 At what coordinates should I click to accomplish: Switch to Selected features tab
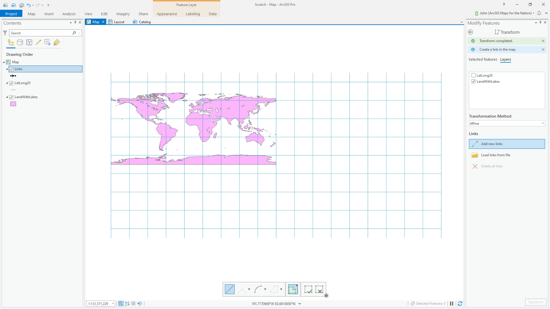483,60
